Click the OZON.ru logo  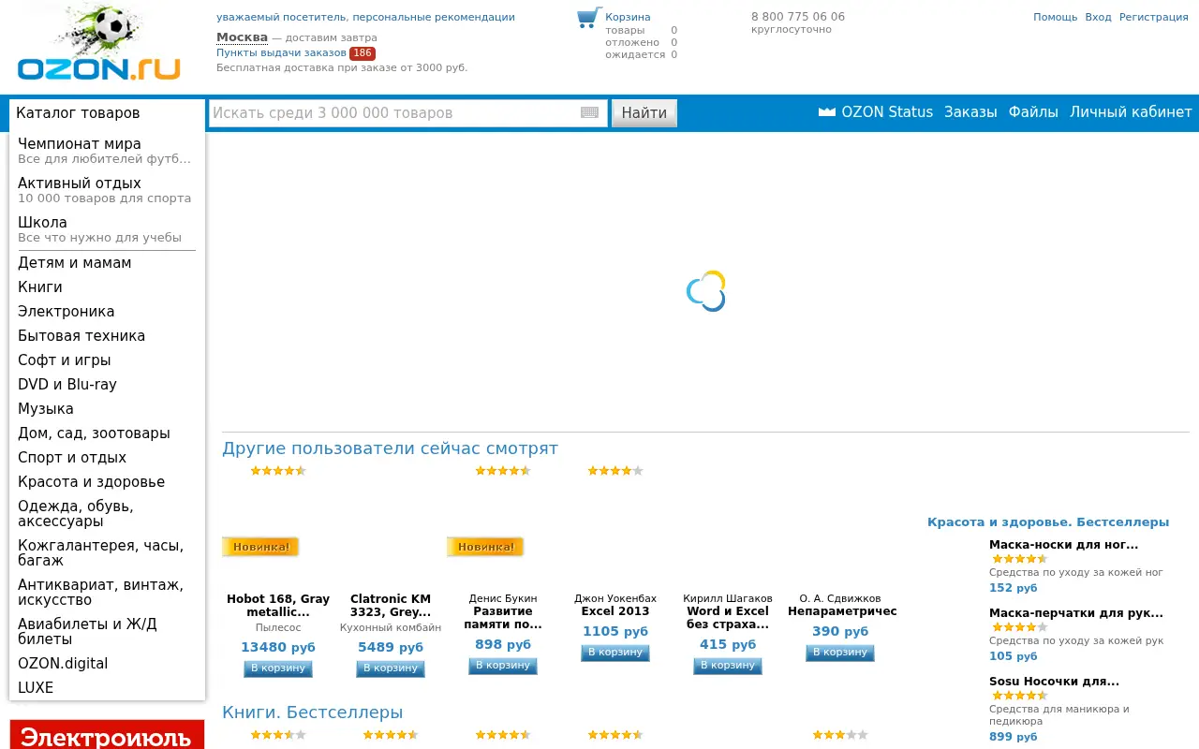(98, 43)
